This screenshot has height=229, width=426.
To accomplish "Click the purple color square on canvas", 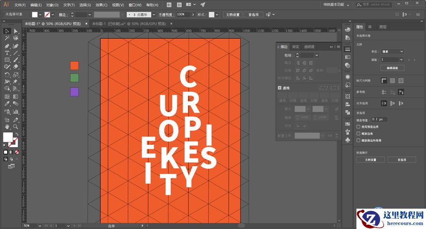I will 74,92.
